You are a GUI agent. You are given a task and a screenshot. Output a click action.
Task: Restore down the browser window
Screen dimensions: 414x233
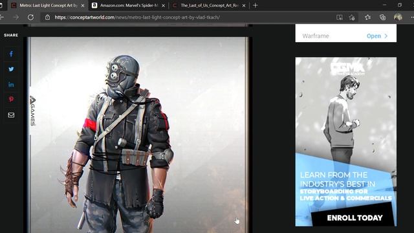pos(400,5)
